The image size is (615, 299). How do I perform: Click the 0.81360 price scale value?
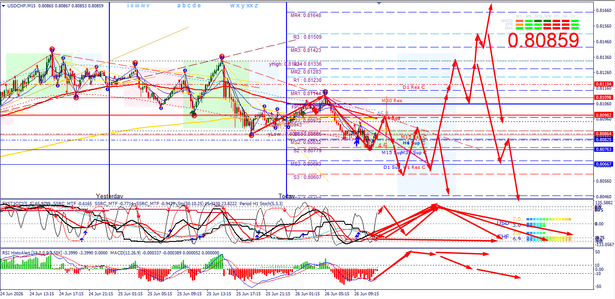point(604,57)
